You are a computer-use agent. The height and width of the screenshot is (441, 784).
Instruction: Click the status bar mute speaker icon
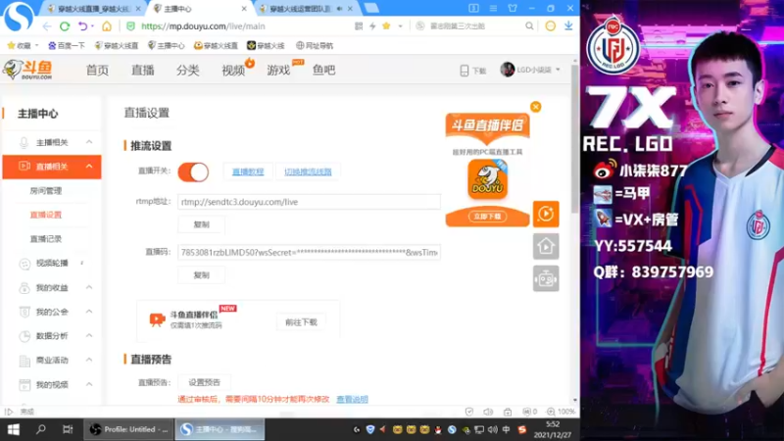(x=488, y=412)
